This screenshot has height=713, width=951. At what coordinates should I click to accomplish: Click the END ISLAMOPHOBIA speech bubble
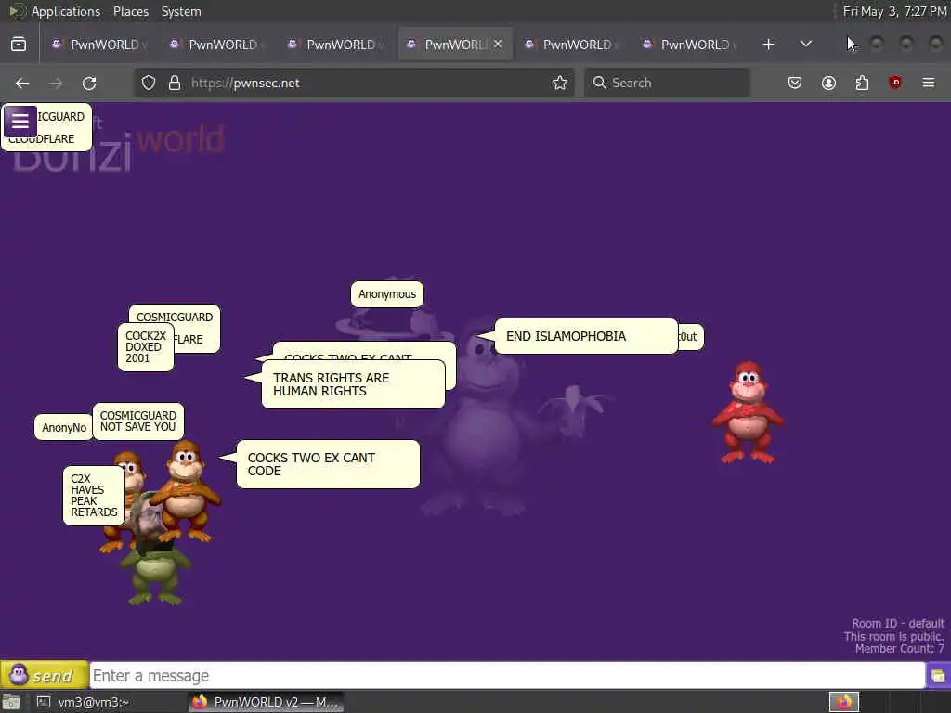point(586,336)
